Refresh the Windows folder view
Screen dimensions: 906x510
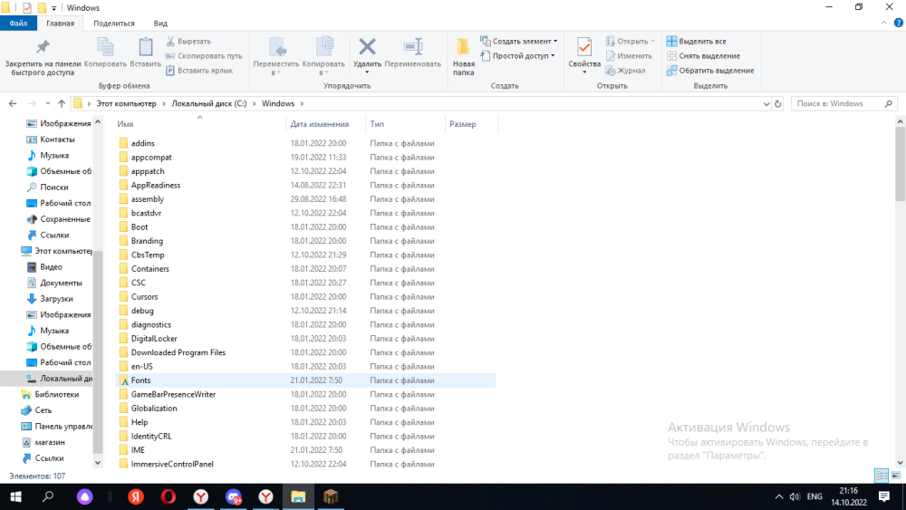tap(777, 104)
